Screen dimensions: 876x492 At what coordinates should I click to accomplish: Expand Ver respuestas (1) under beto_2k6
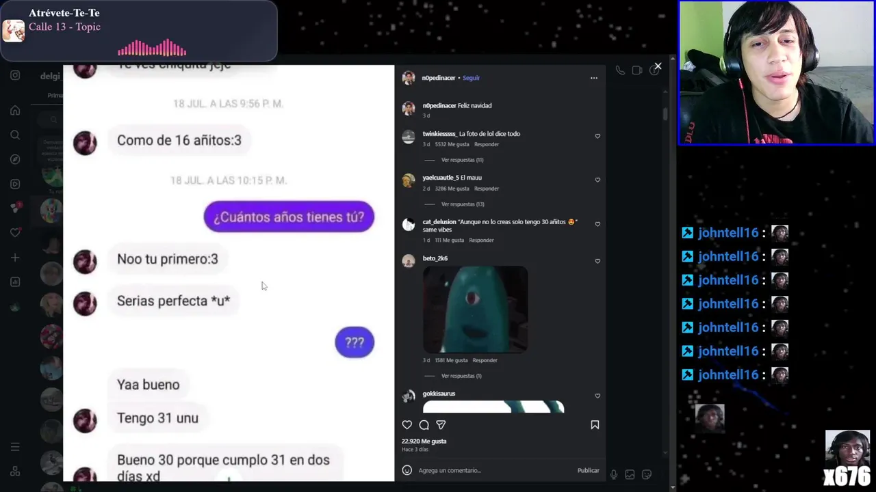[x=461, y=376]
